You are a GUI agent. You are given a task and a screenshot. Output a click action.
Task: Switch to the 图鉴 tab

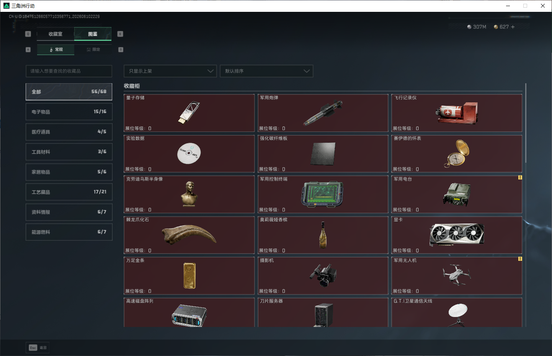click(x=93, y=34)
